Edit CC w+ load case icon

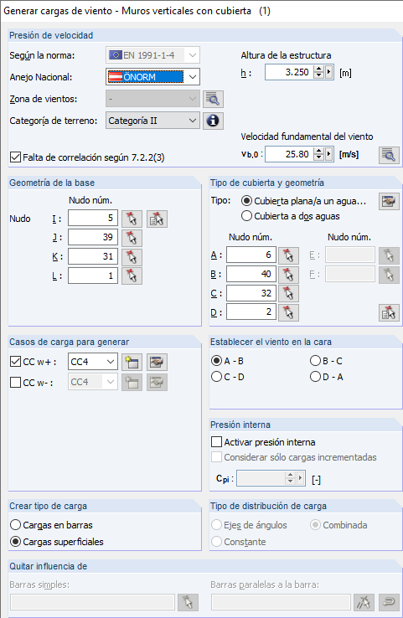[157, 362]
